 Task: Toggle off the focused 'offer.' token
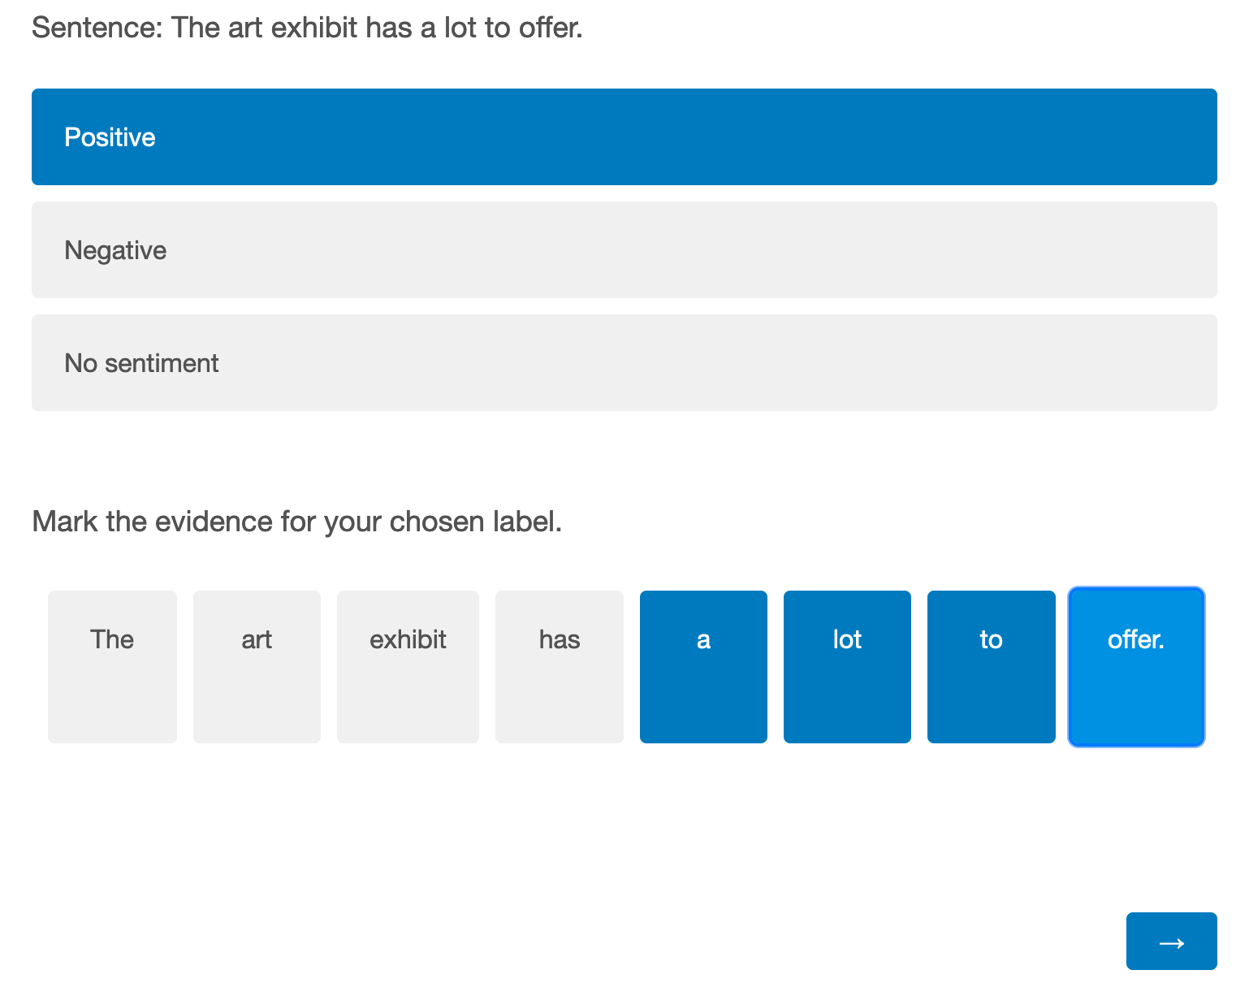click(x=1136, y=667)
